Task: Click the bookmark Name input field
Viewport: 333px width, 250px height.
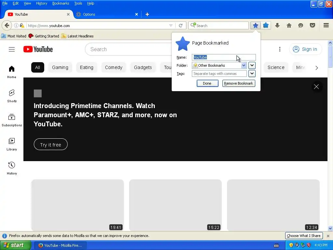Action: point(224,57)
